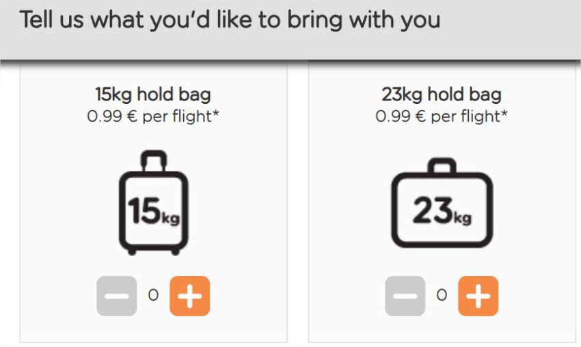The width and height of the screenshot is (581, 347).
Task: Click the grey minus under 15kg bag
Action: 117,296
